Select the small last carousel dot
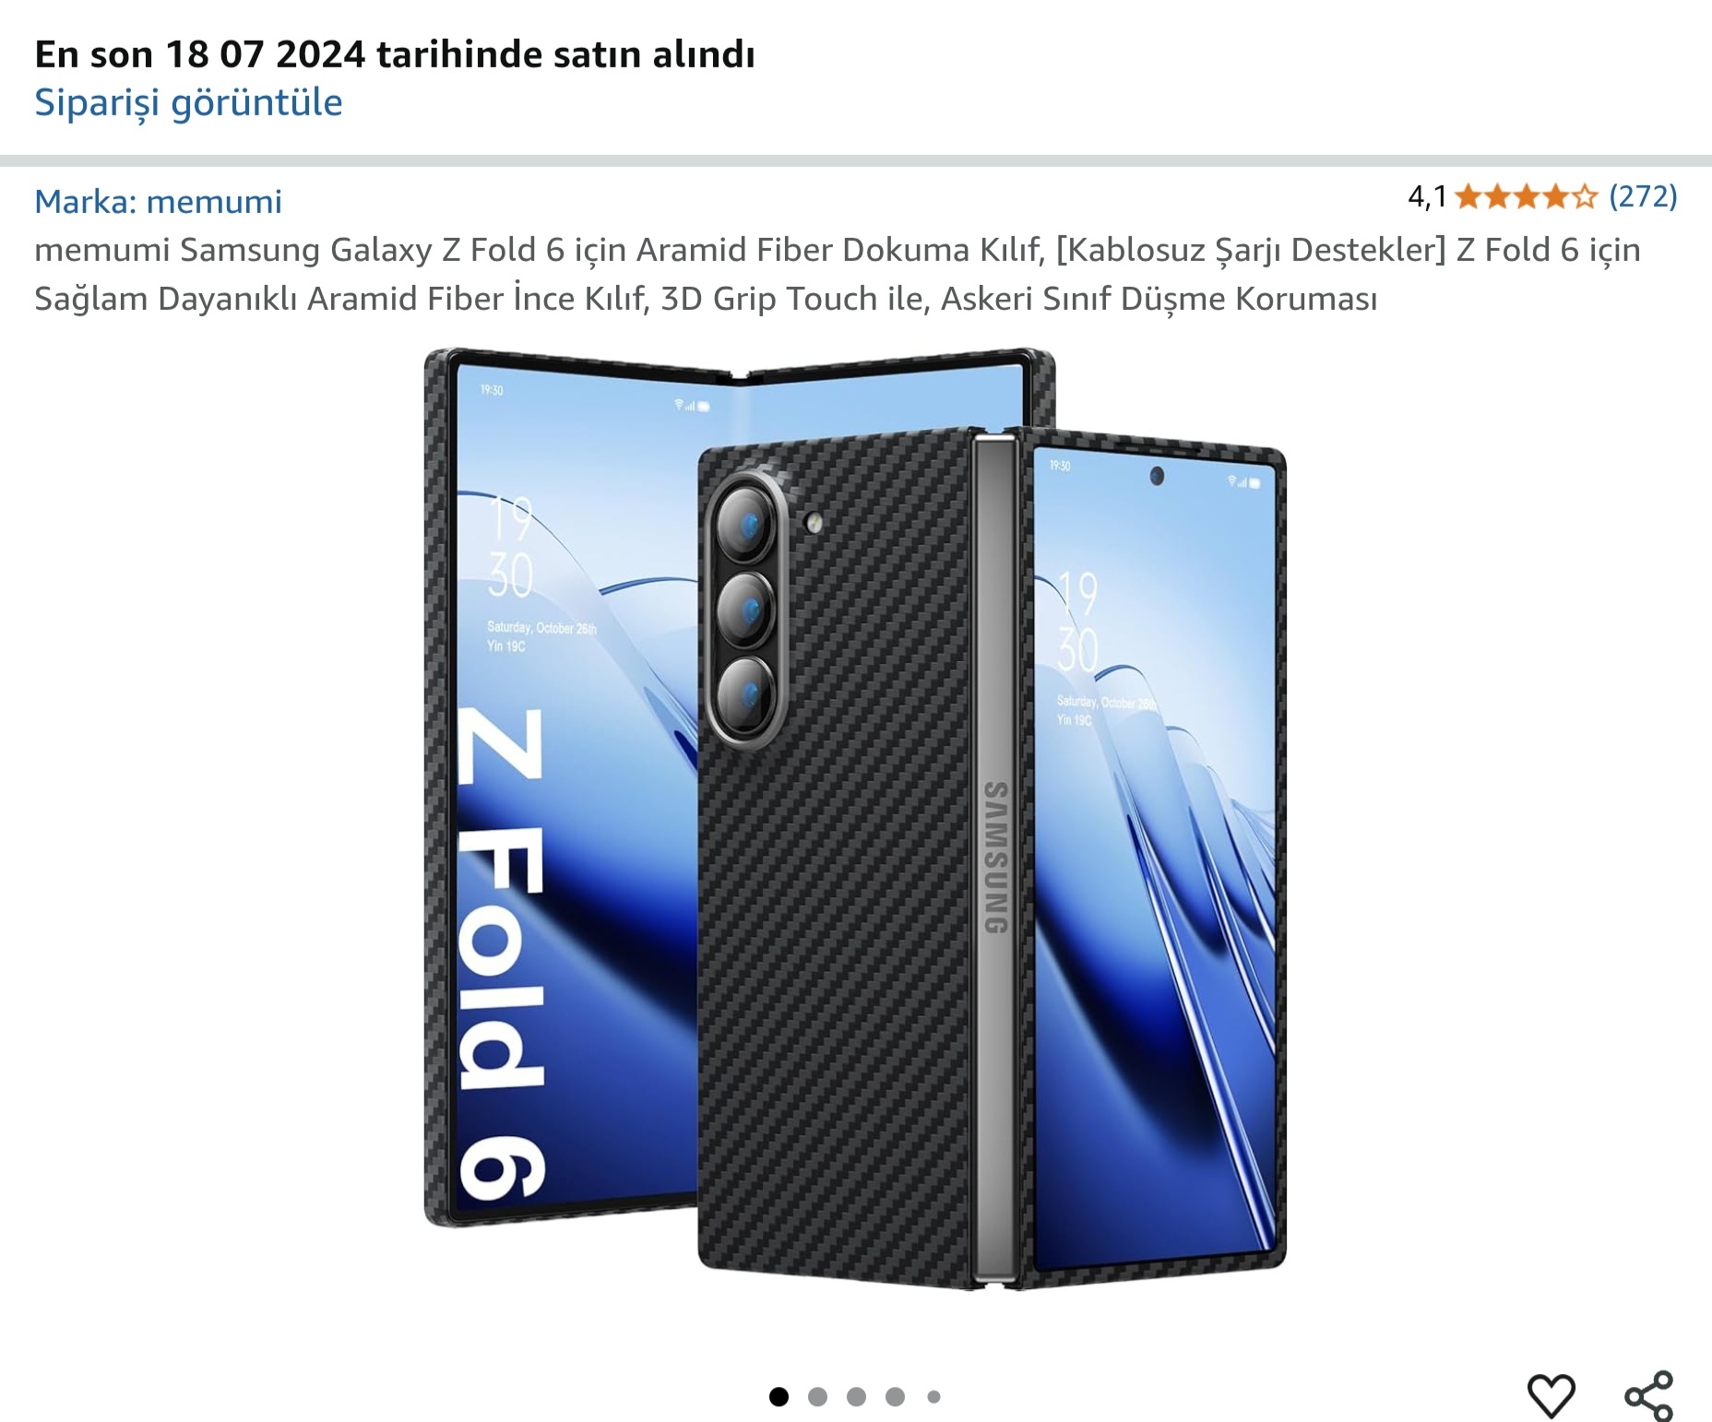The width and height of the screenshot is (1712, 1422). click(x=933, y=1396)
